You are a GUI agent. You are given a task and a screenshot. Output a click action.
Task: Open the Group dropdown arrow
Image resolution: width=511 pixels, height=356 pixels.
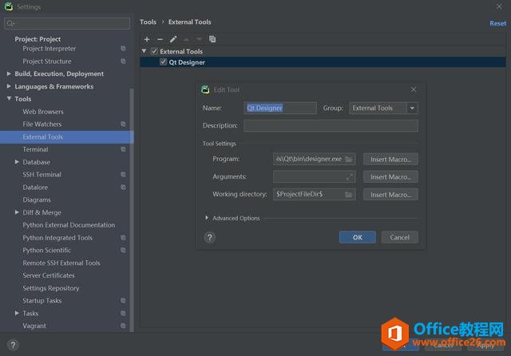coord(412,108)
